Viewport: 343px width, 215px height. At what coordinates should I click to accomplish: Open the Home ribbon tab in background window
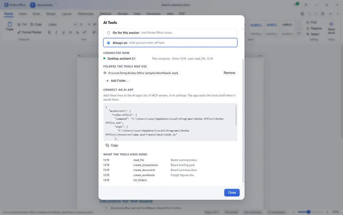click(x=9, y=14)
